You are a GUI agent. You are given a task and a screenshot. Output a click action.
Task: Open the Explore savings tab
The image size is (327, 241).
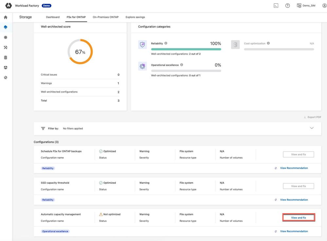pyautogui.click(x=135, y=17)
